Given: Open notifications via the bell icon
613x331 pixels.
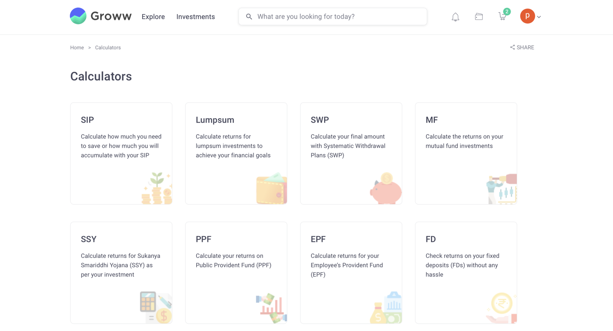Looking at the screenshot, I should [455, 16].
